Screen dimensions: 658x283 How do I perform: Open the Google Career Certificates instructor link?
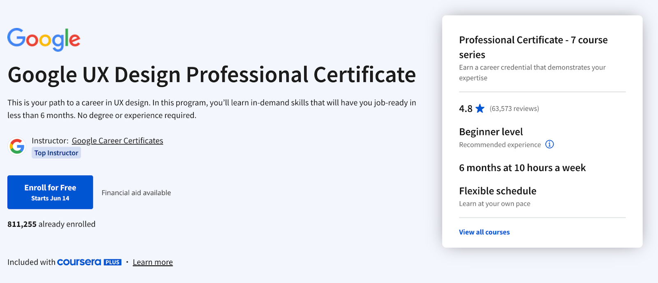pyautogui.click(x=117, y=141)
